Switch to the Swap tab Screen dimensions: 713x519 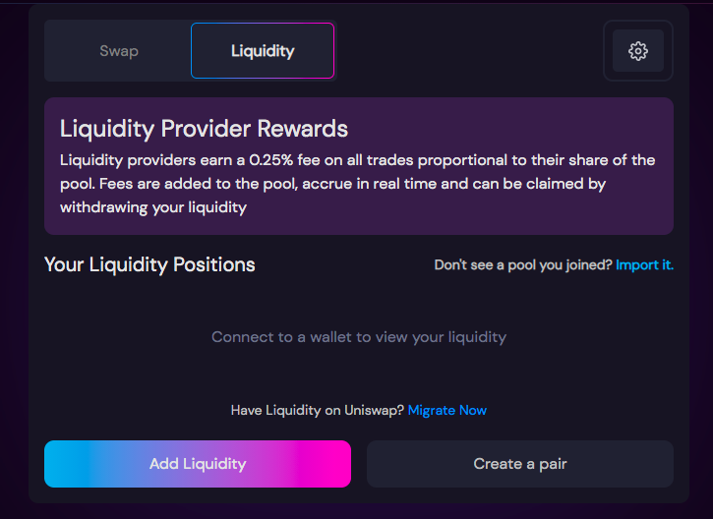119,51
